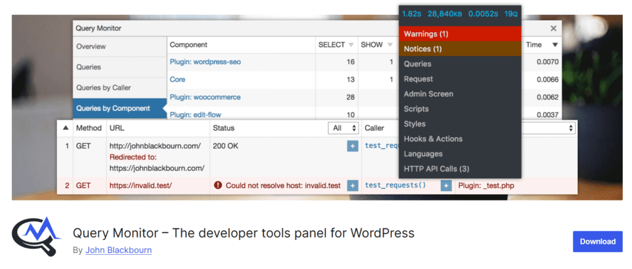This screenshot has height=269, width=632.
Task: Select the Queries by Component tab
Action: coord(120,109)
